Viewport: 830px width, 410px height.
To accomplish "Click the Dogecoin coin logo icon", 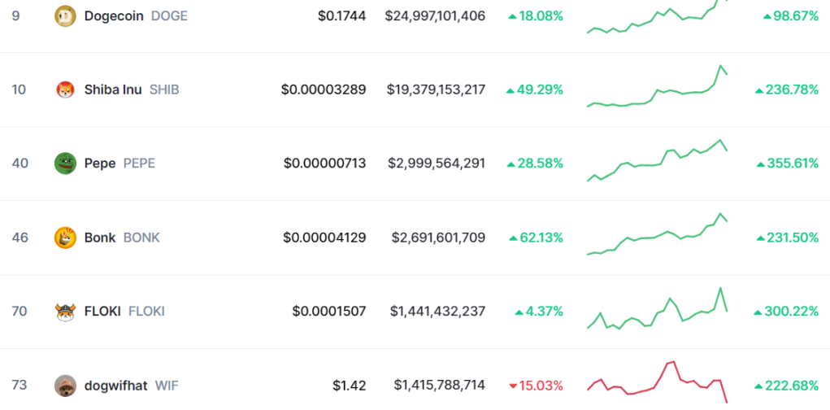I will [x=65, y=15].
